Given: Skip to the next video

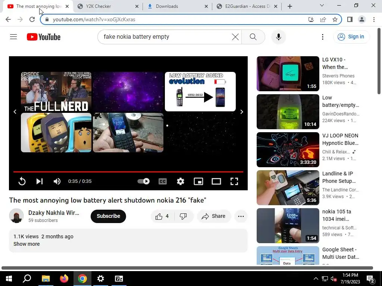Looking at the screenshot, I should tap(40, 181).
